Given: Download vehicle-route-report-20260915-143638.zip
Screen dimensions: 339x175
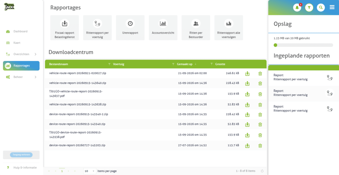Looking at the screenshot, I should click(x=247, y=105).
